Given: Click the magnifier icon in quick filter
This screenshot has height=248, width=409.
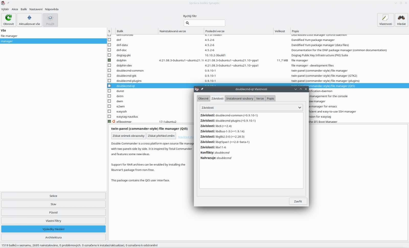Looking at the screenshot, I should coord(187,23).
